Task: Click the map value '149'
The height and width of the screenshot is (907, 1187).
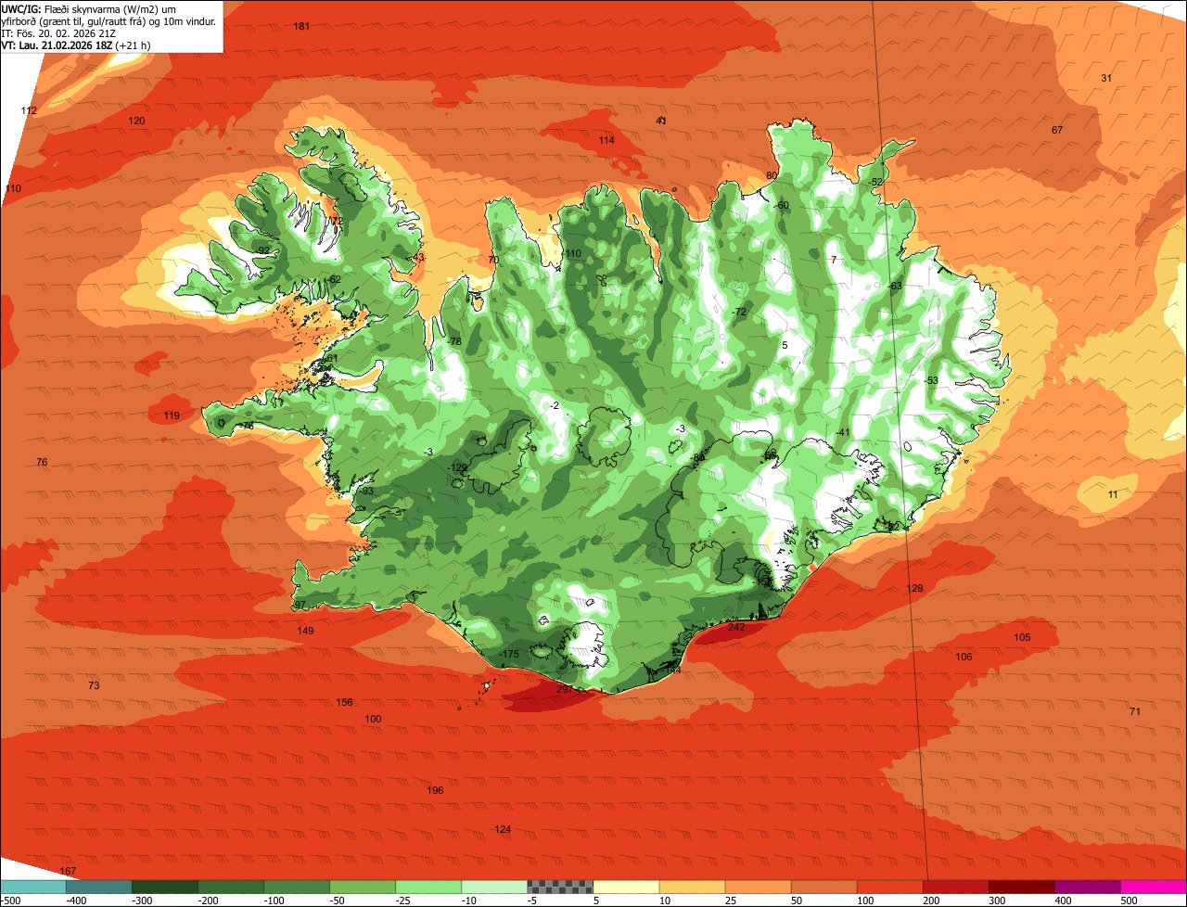Action: tap(305, 631)
